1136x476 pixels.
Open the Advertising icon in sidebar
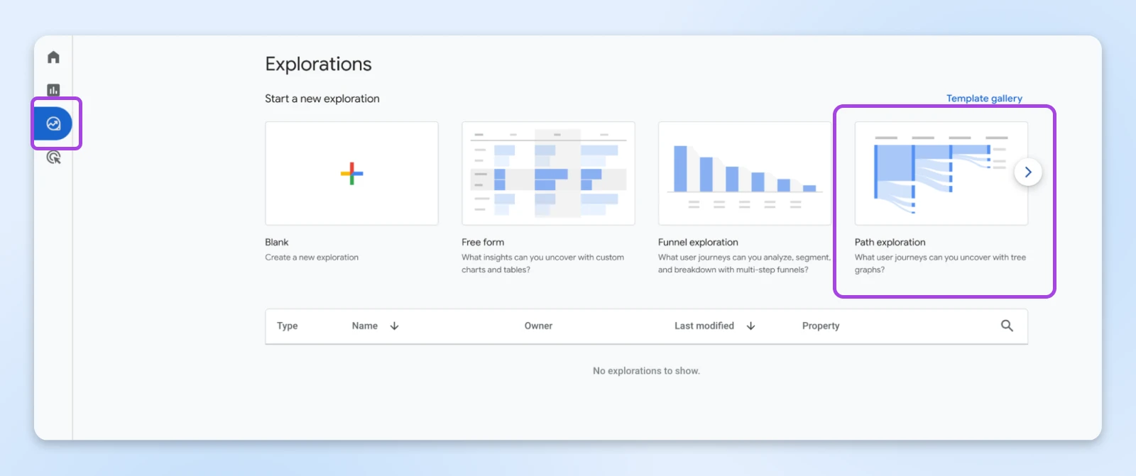click(53, 157)
